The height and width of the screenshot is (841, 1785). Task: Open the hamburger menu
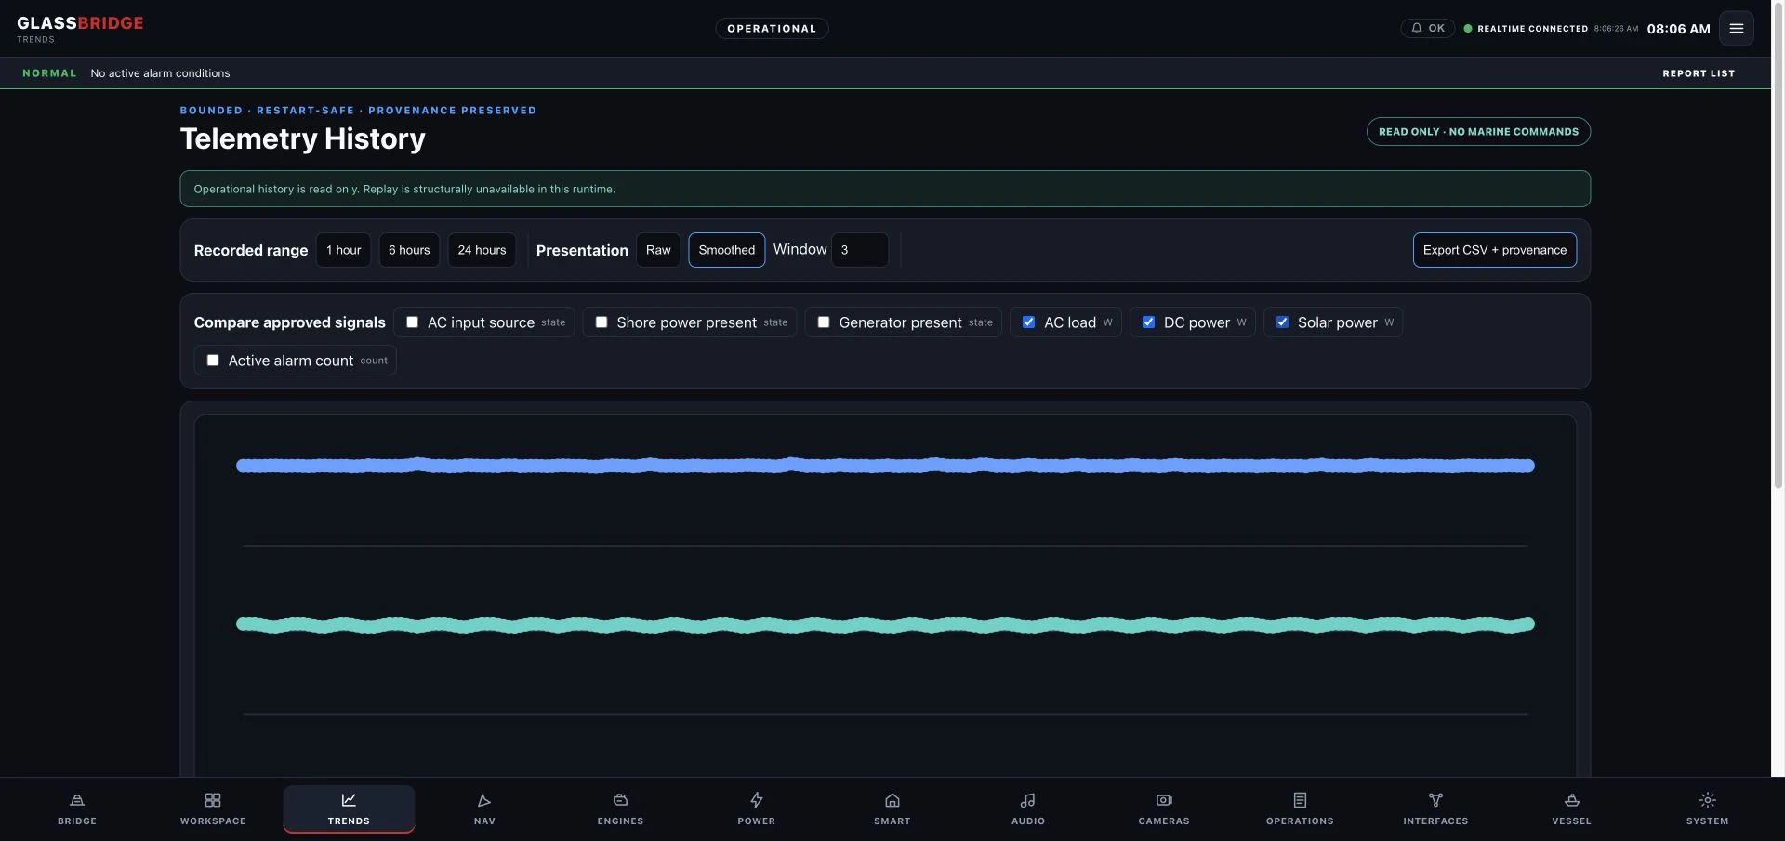coord(1736,29)
